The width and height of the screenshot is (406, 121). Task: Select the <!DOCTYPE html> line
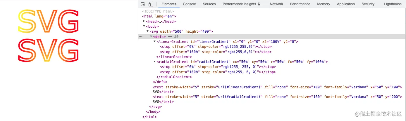click(x=158, y=11)
